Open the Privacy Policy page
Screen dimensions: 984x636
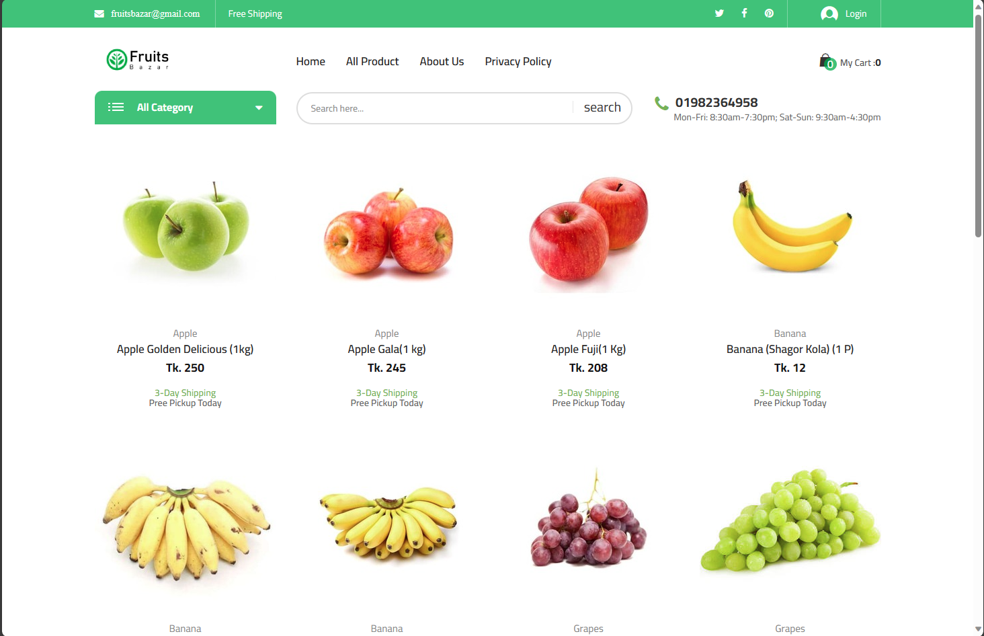pos(518,61)
